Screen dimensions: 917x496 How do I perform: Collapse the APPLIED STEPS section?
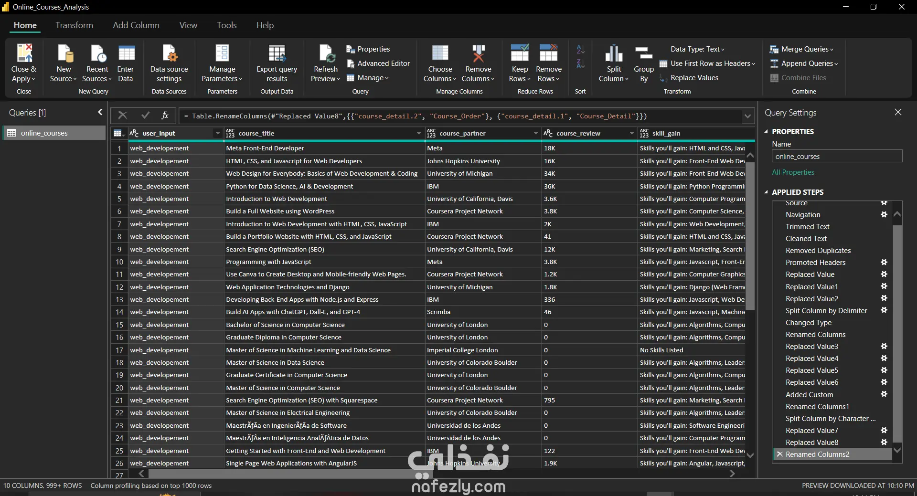point(766,192)
